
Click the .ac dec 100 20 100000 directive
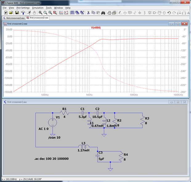[x=51, y=159]
